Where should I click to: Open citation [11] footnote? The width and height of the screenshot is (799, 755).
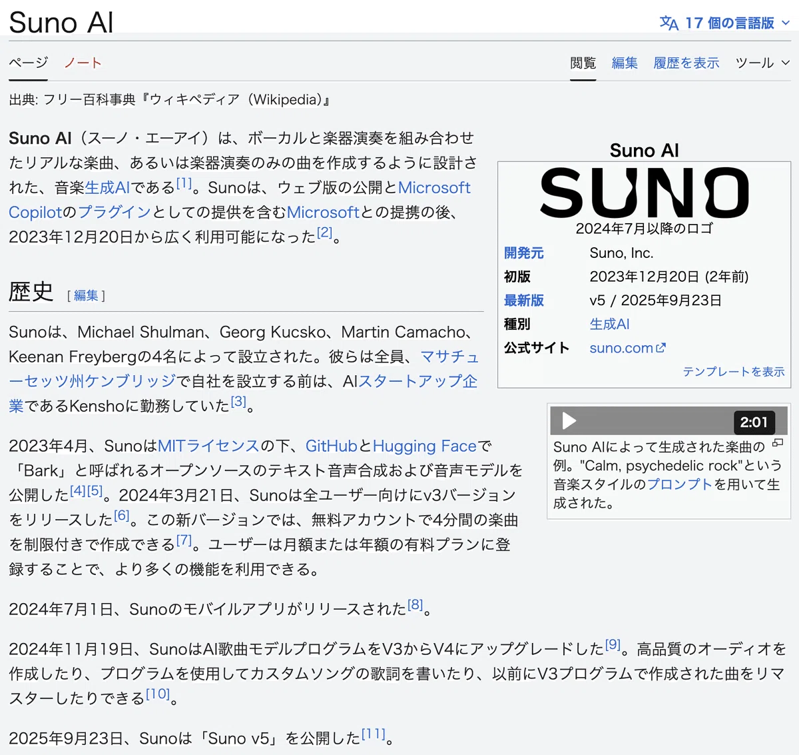click(374, 734)
